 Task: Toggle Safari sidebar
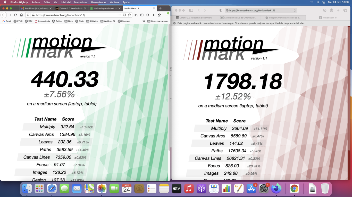click(x=191, y=10)
